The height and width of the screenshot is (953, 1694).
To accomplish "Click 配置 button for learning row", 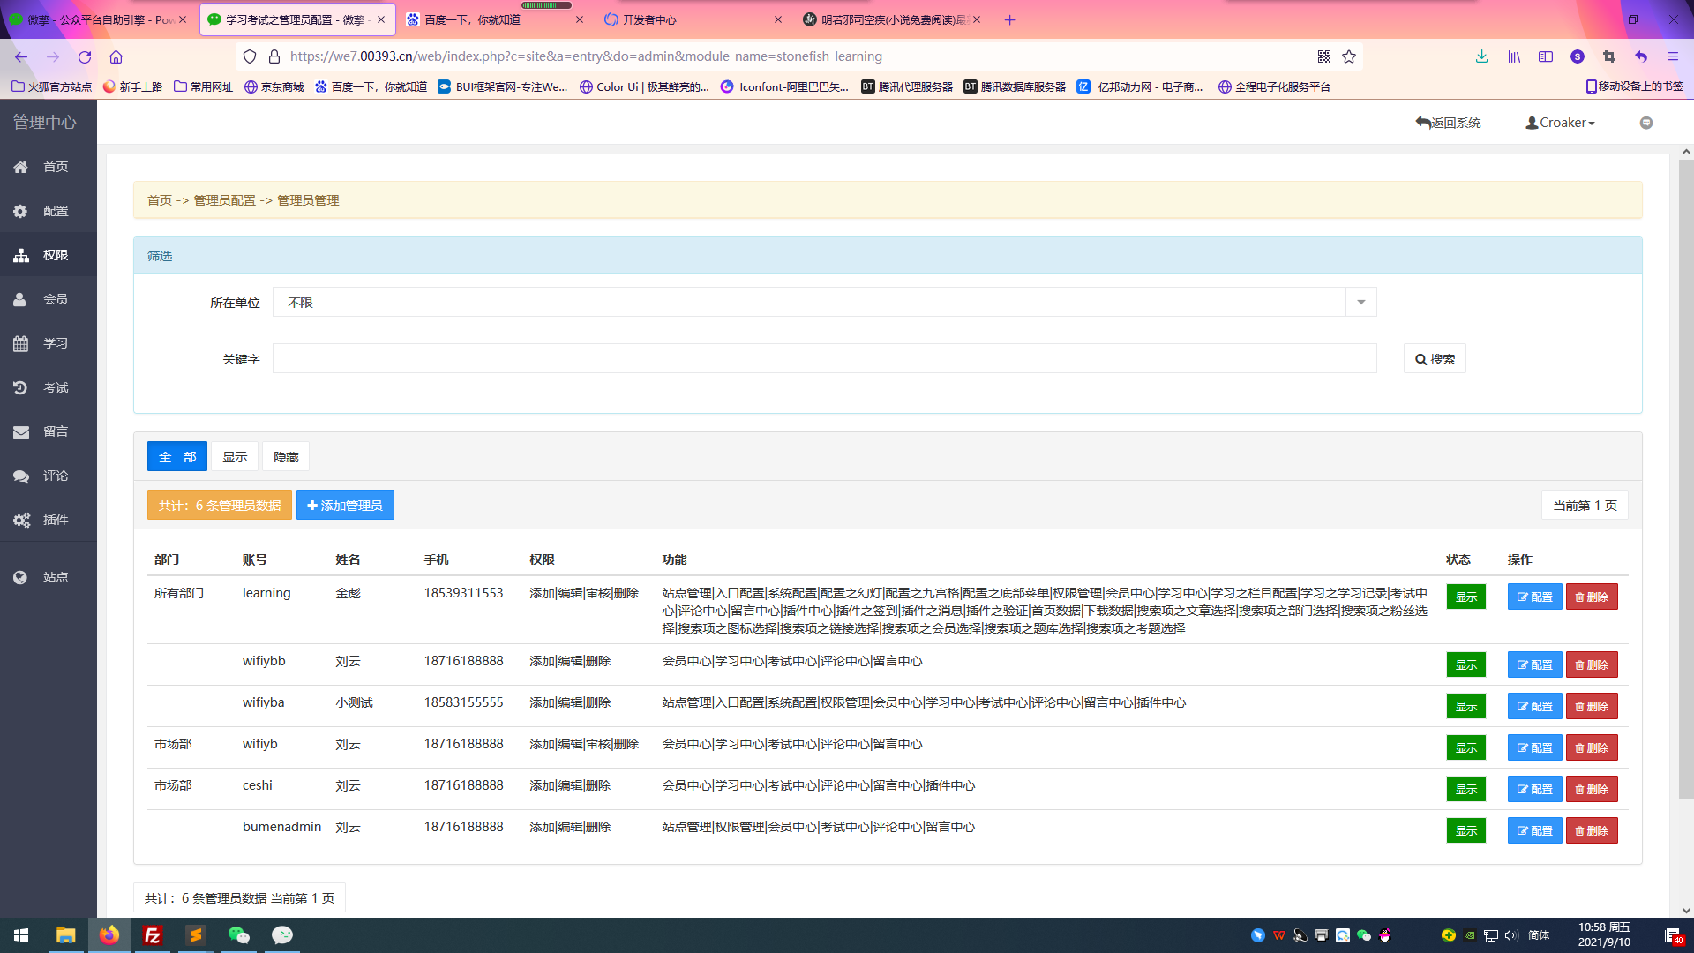I will 1534,597.
